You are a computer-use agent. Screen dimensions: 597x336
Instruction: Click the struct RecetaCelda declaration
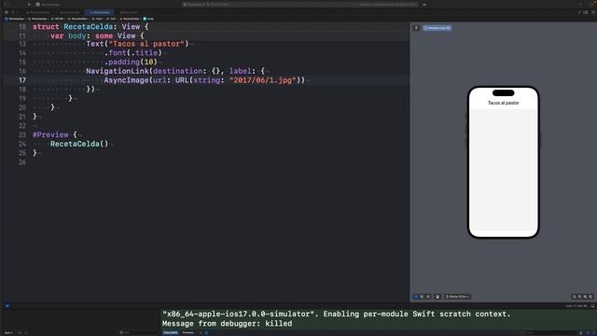pos(90,27)
